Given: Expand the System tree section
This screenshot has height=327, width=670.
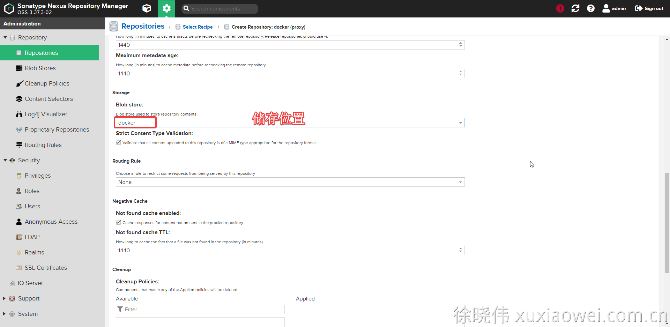Looking at the screenshot, I should 5,314.
